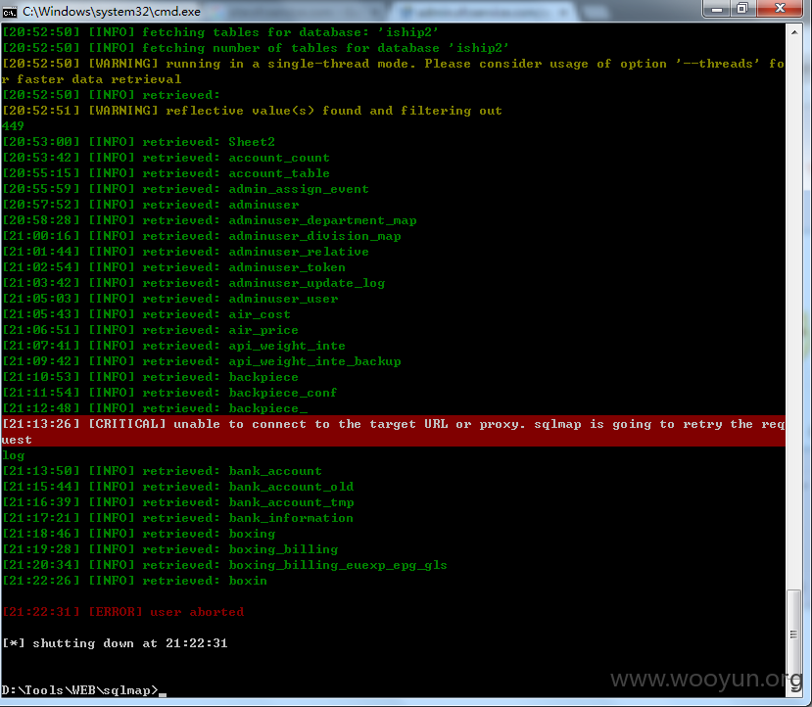This screenshot has width=812, height=707.
Task: Click the 'backpiece_conf' table name
Action: 283,393
